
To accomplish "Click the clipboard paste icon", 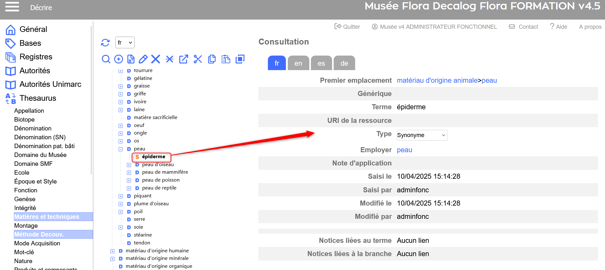I will click(226, 59).
